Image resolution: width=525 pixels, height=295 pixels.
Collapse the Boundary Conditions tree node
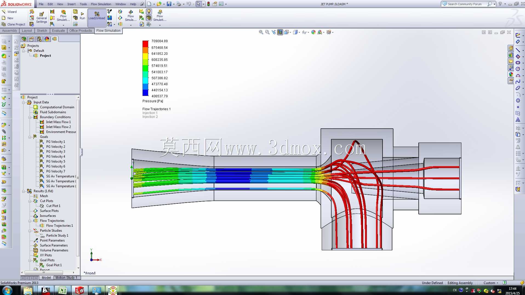(30, 117)
